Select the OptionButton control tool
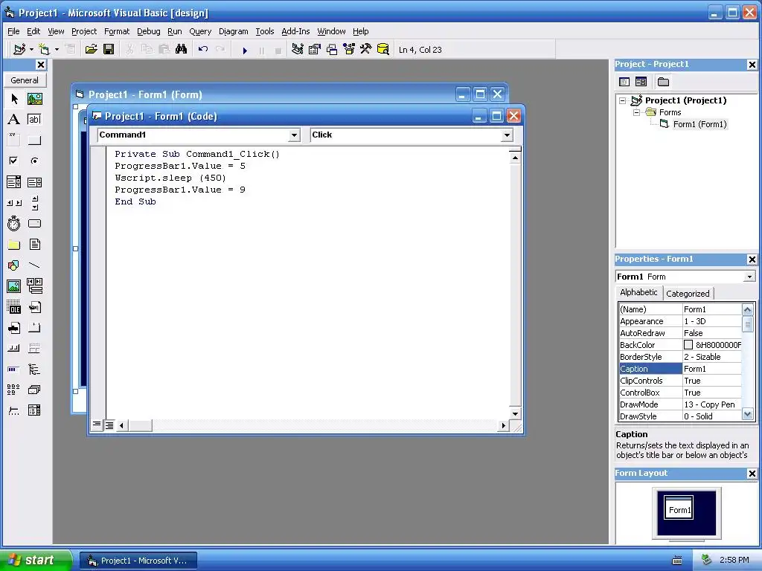This screenshot has height=571, width=762. click(34, 161)
